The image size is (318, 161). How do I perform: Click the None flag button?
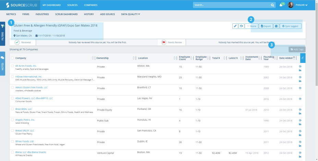coord(252,26)
